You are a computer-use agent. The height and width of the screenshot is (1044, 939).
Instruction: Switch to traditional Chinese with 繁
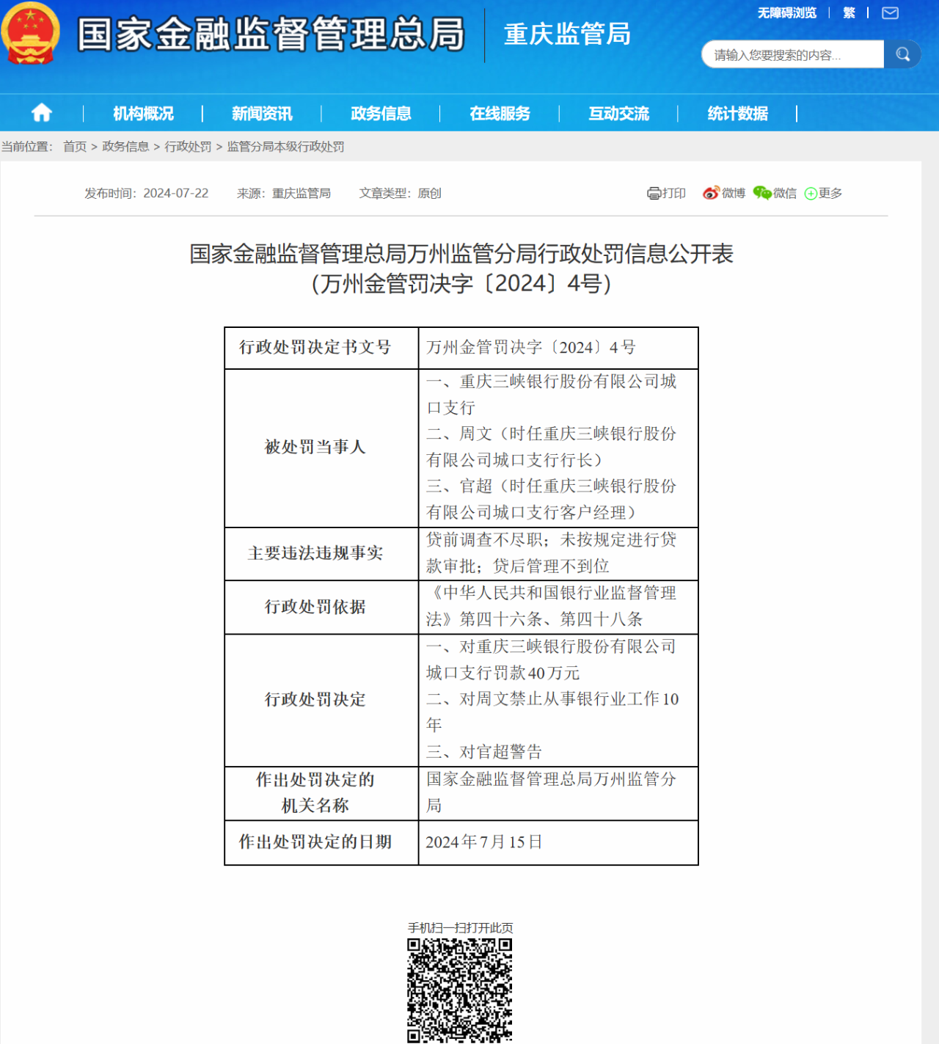(x=849, y=13)
